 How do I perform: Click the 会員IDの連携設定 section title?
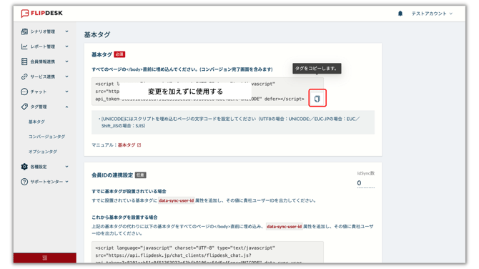click(112, 175)
